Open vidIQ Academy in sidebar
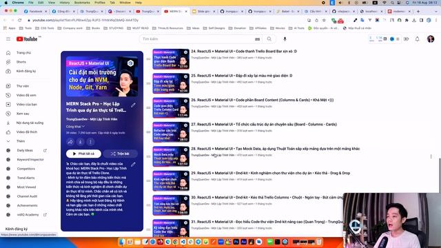 pyautogui.click(x=28, y=214)
